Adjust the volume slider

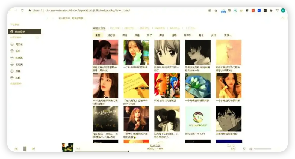coord(263,149)
